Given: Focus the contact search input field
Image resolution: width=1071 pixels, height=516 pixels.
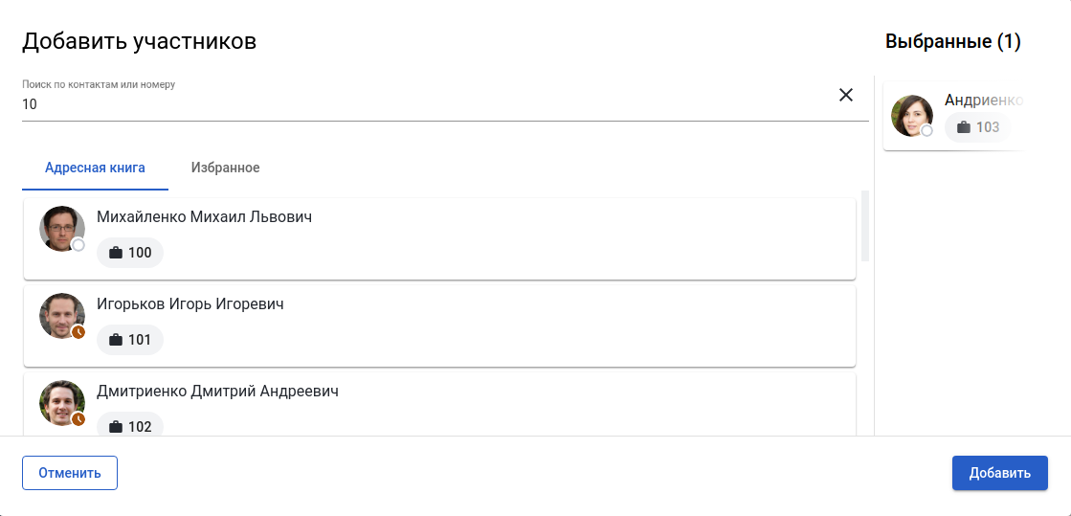Looking at the screenshot, I should [x=421, y=104].
